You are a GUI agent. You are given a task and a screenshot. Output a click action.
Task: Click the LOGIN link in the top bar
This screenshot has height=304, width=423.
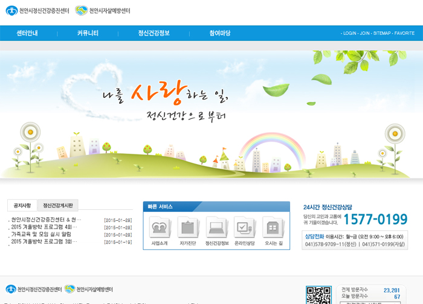click(x=349, y=34)
